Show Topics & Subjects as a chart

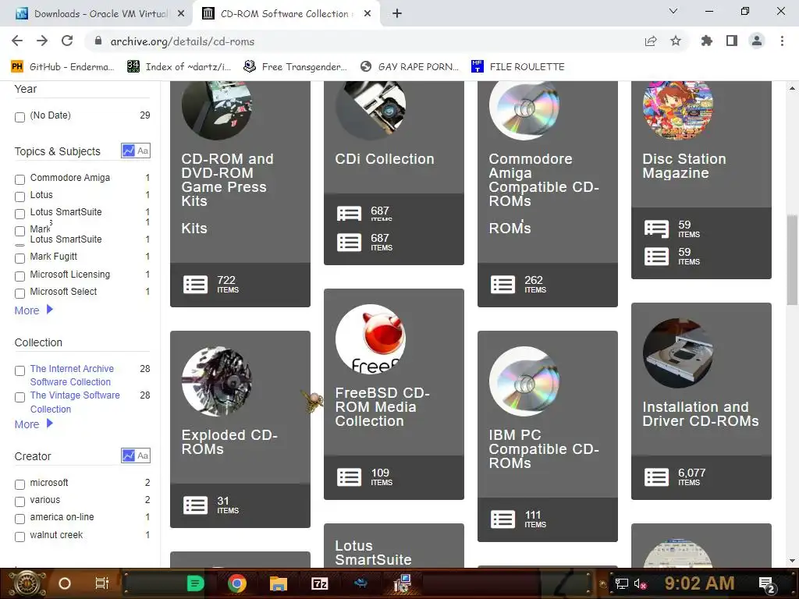(x=129, y=151)
